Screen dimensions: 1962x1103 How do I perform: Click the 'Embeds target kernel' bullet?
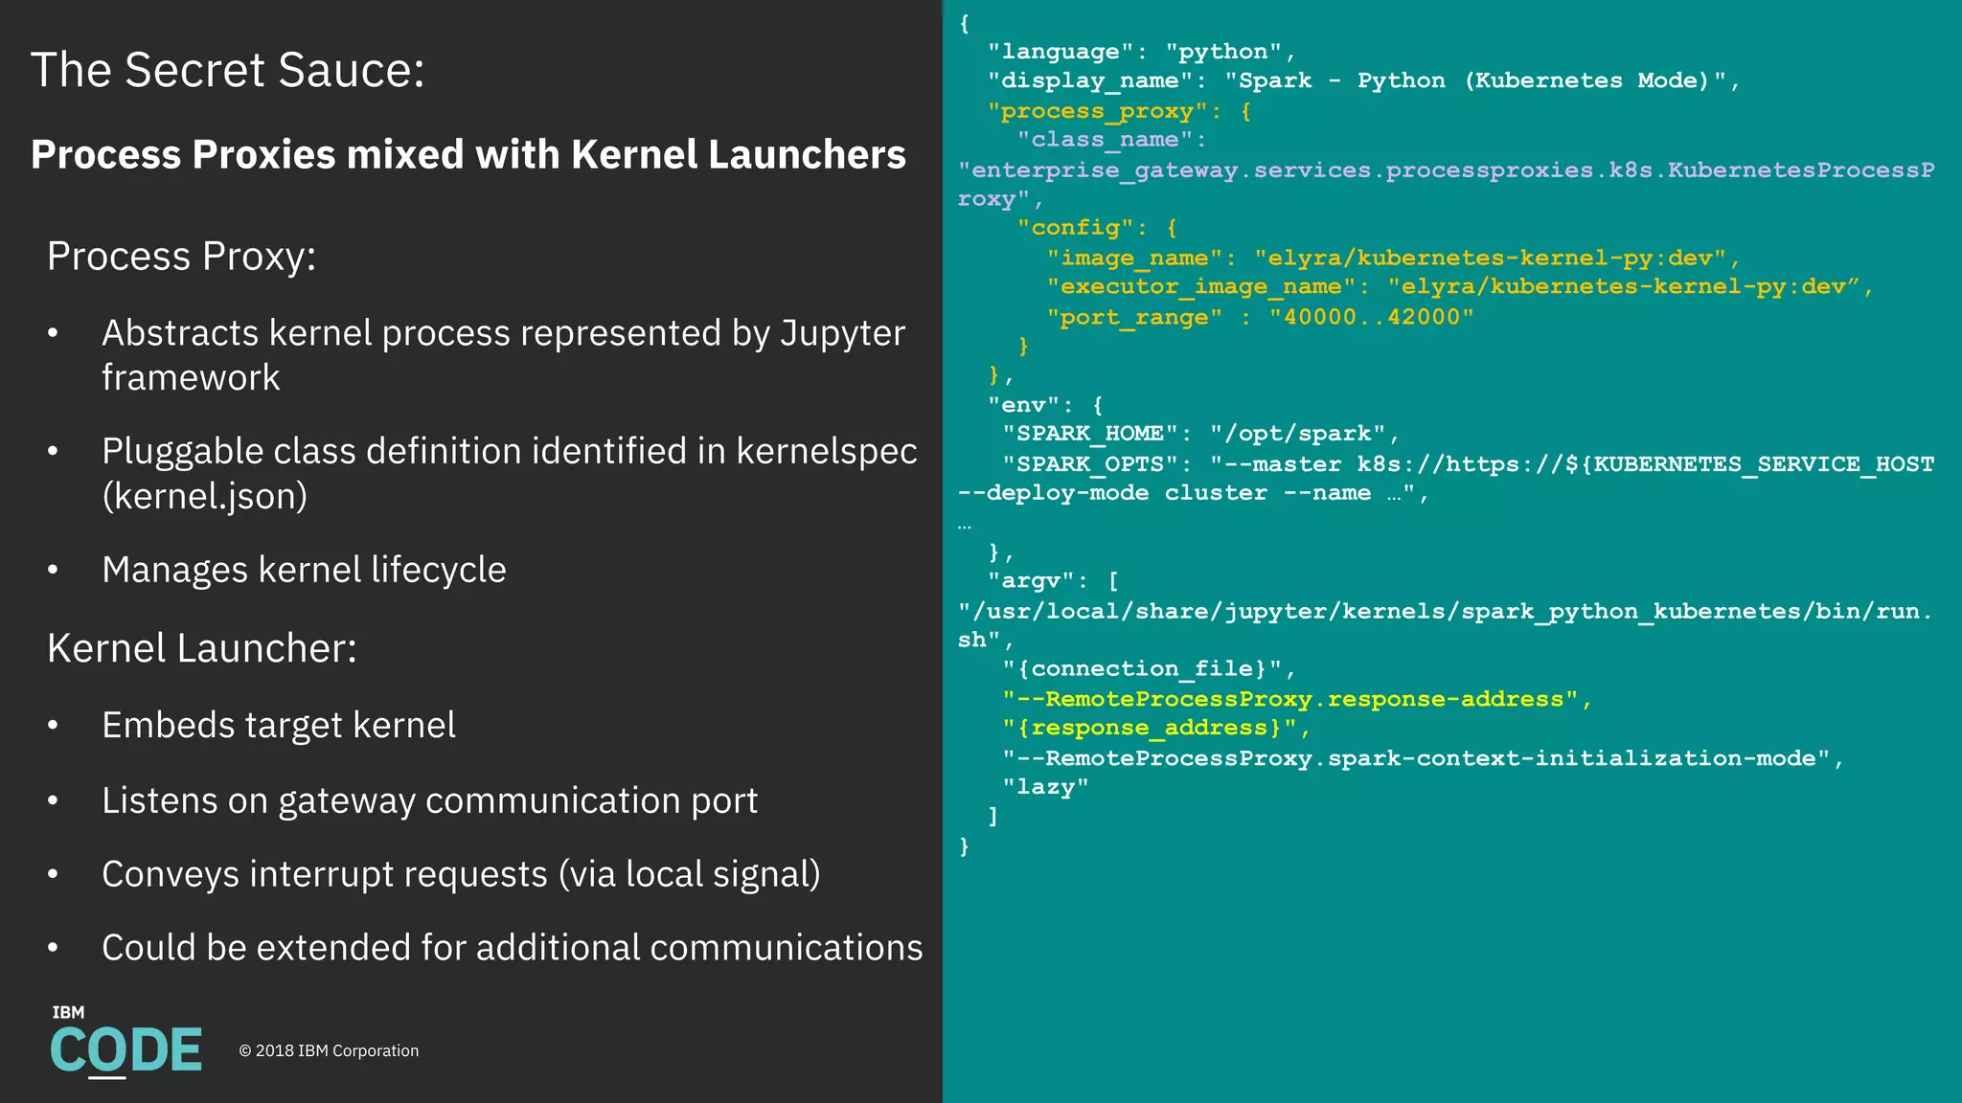[x=279, y=726]
